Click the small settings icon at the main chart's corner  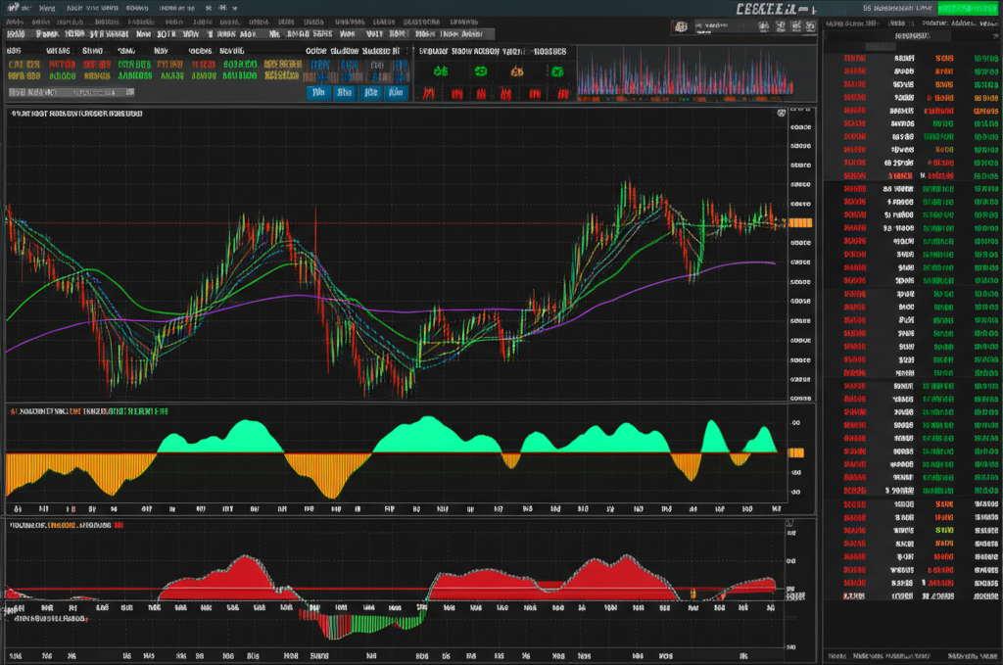point(780,114)
